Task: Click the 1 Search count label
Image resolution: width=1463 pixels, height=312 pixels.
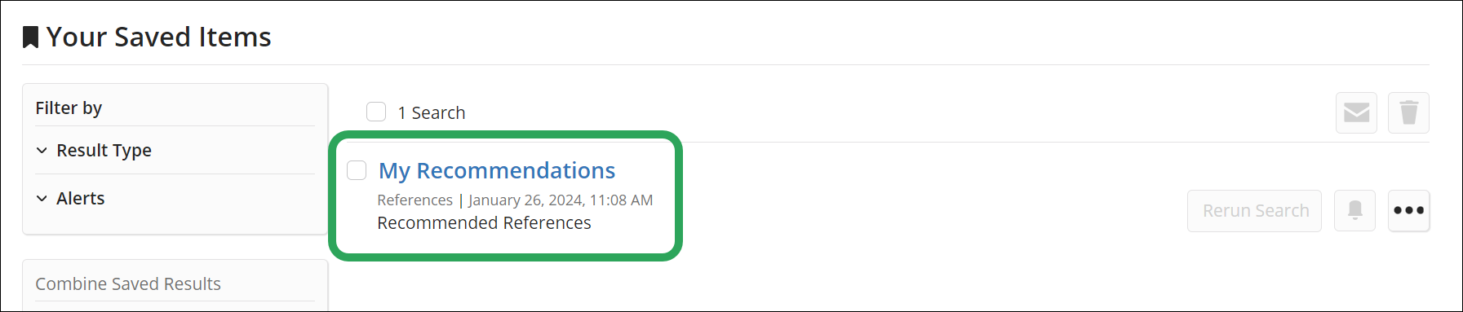Action: click(432, 112)
